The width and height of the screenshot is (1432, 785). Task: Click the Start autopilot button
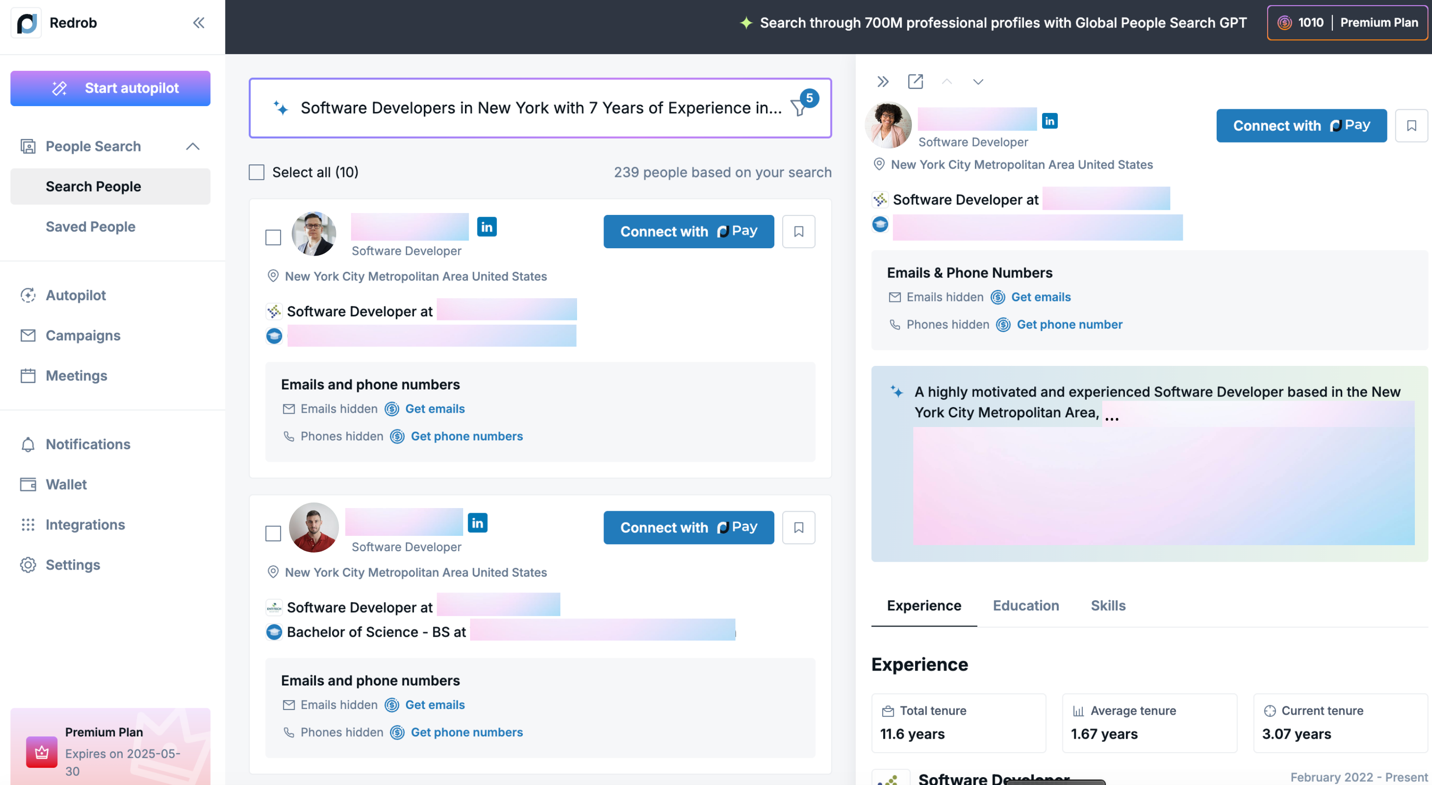110,88
